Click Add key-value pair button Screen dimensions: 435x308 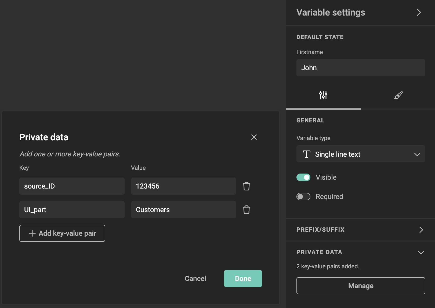pos(62,233)
